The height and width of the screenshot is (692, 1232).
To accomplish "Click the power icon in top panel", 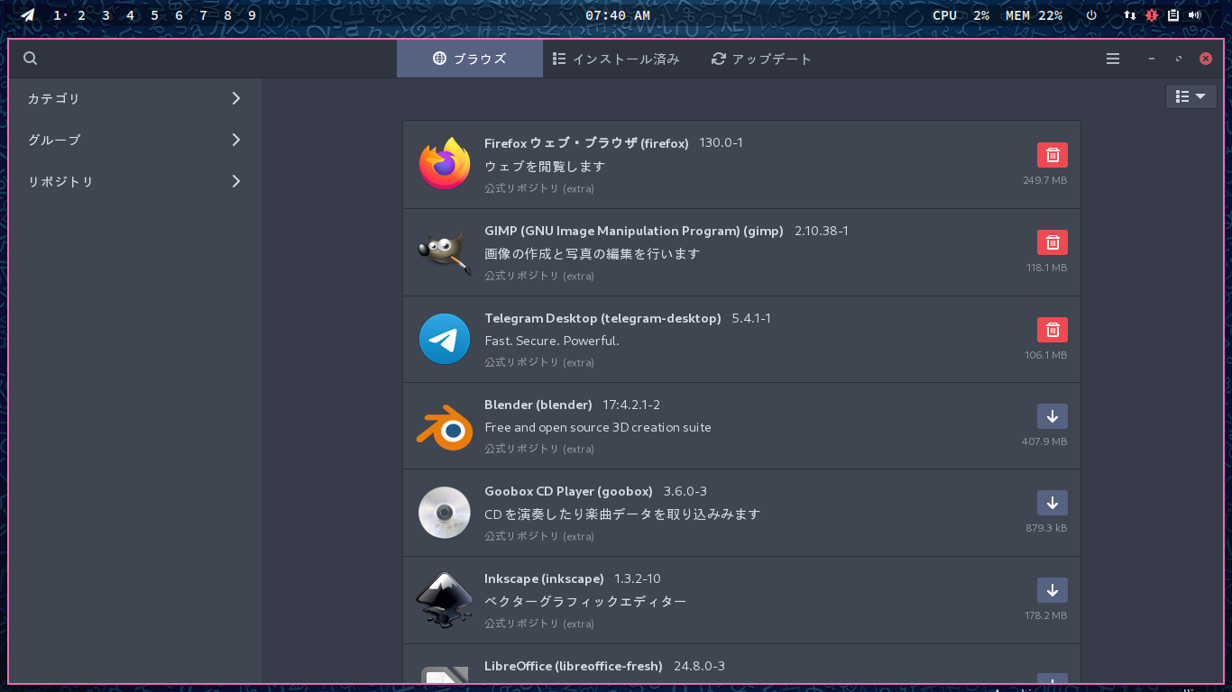I will (x=1091, y=15).
